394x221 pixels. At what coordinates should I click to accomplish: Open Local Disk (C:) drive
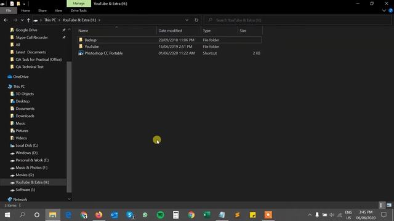tap(27, 145)
